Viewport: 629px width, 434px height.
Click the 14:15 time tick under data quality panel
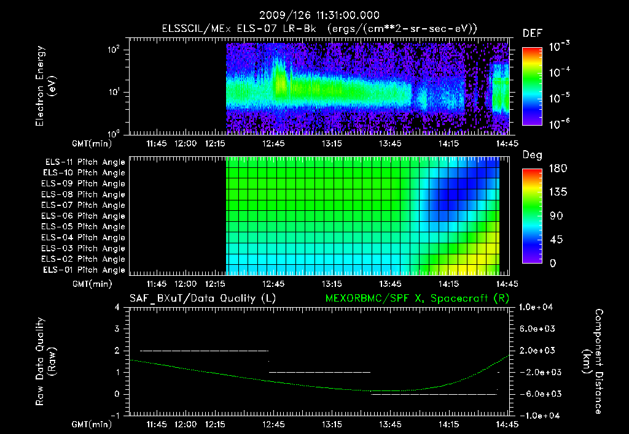(x=449, y=424)
